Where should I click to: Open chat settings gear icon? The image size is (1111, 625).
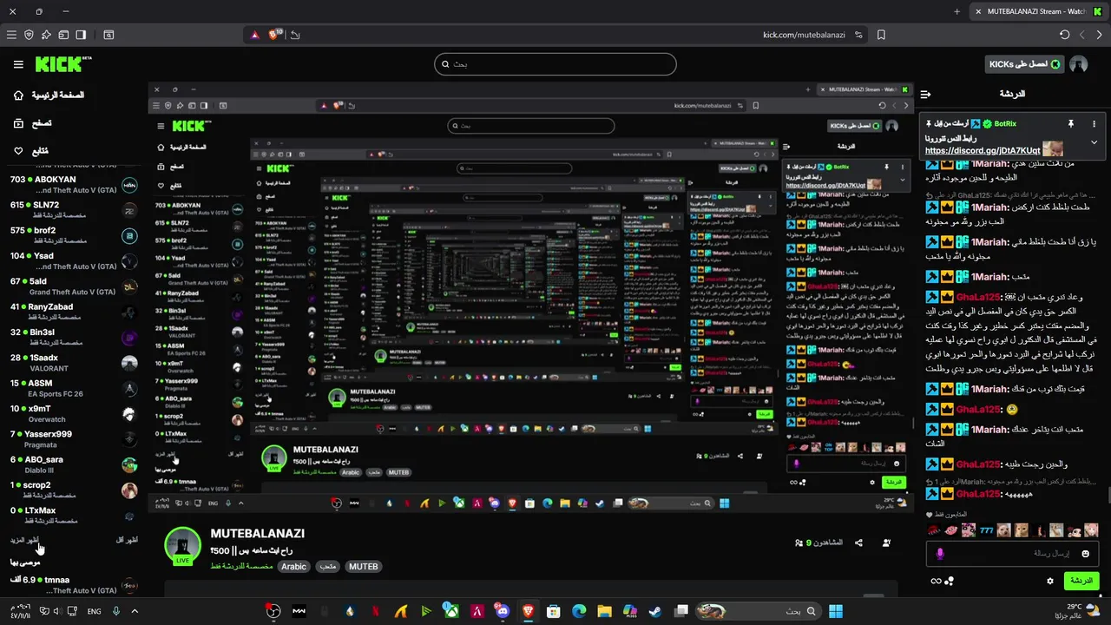(1050, 581)
